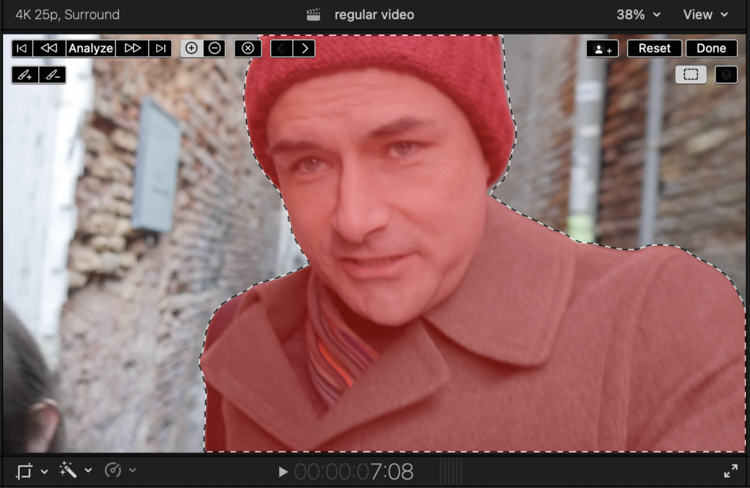
Task: Enable remove-from-mask minus mode
Action: [214, 48]
